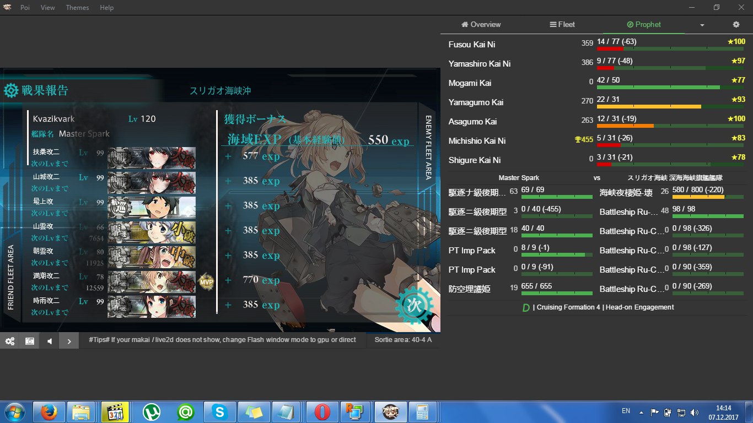Open Skype from the taskbar
The height and width of the screenshot is (423, 753).
[x=220, y=411]
